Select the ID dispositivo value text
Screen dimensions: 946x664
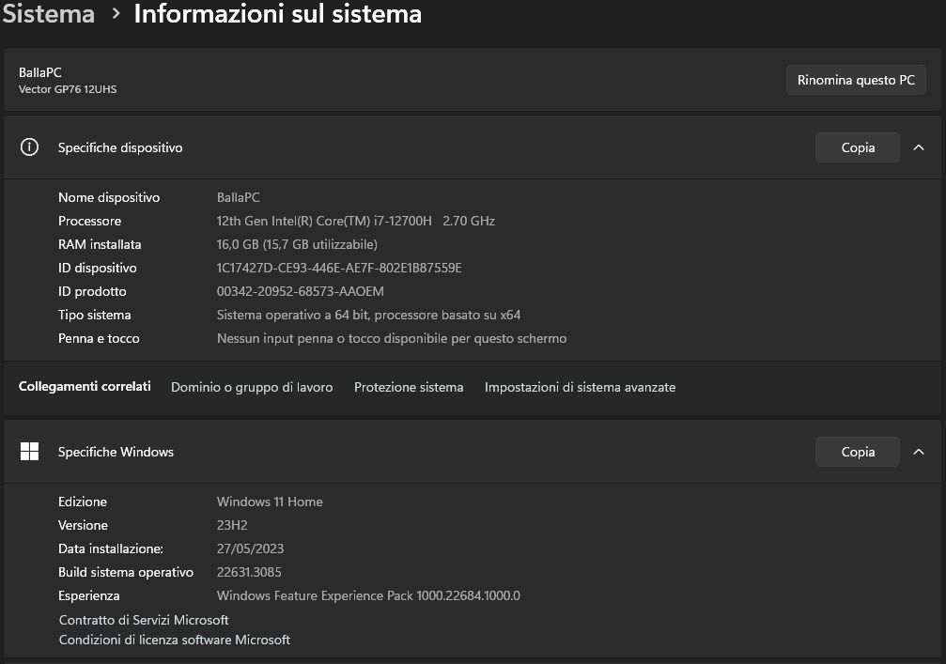click(338, 268)
